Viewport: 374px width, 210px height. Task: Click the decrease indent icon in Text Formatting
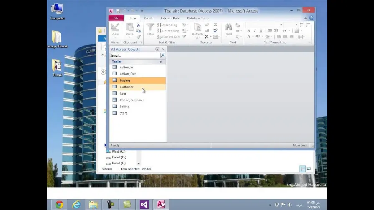point(270,31)
